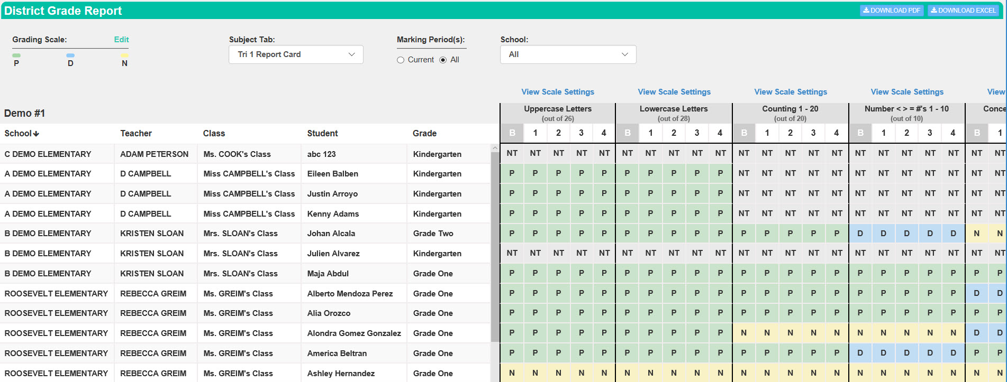Click student name Julien Alvarez
Screen dimensions: 1007x382
coord(333,254)
